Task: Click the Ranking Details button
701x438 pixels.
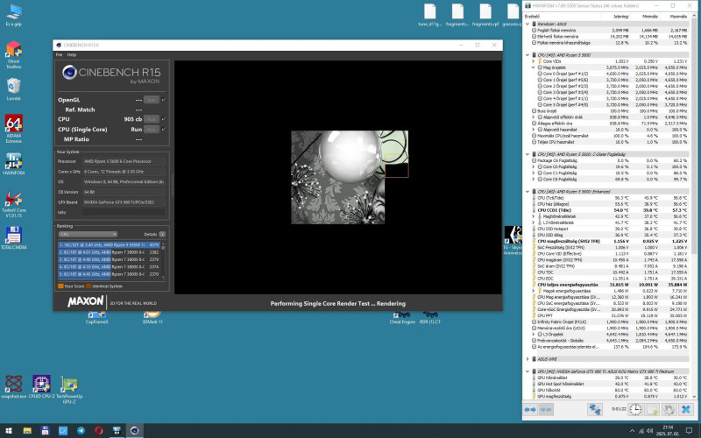Action: (162, 234)
